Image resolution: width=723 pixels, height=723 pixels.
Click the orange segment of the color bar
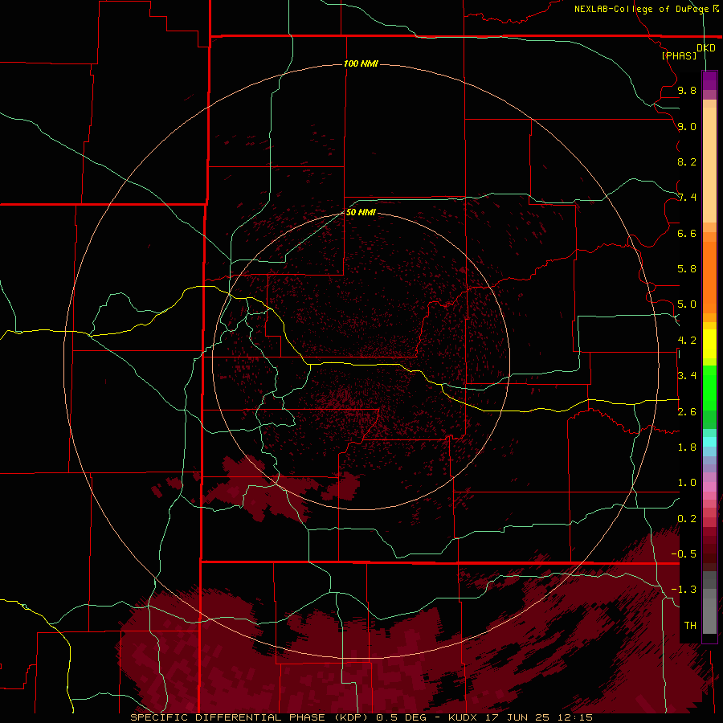[709, 276]
